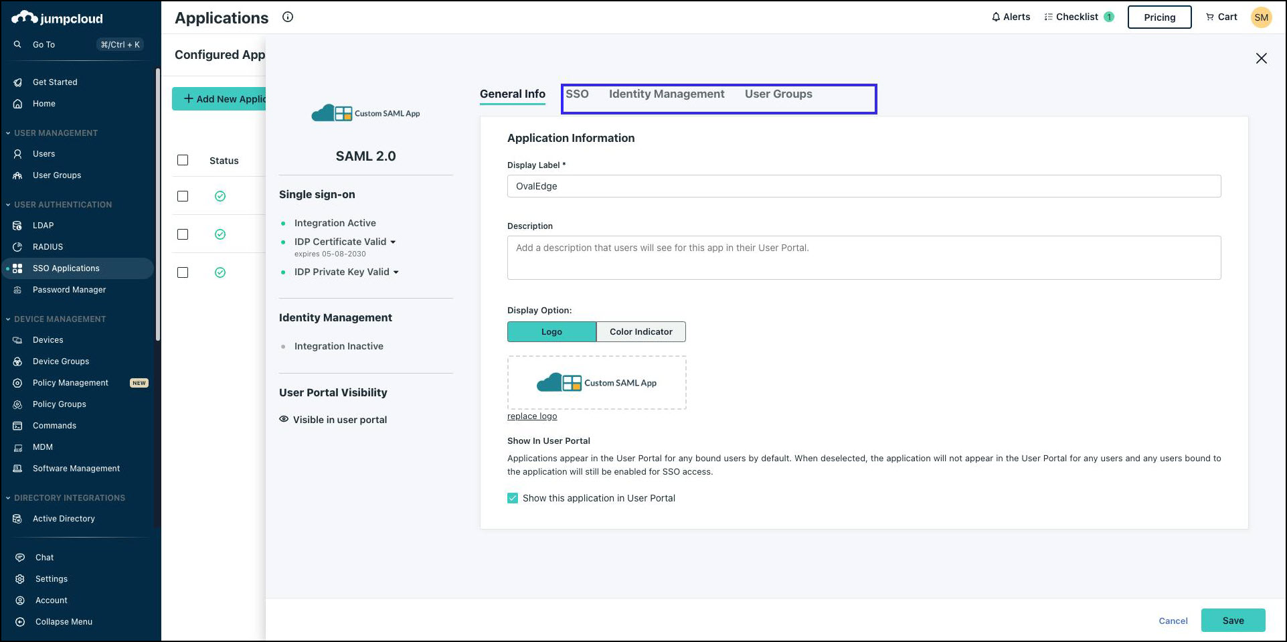Click the Save button

[x=1233, y=621]
